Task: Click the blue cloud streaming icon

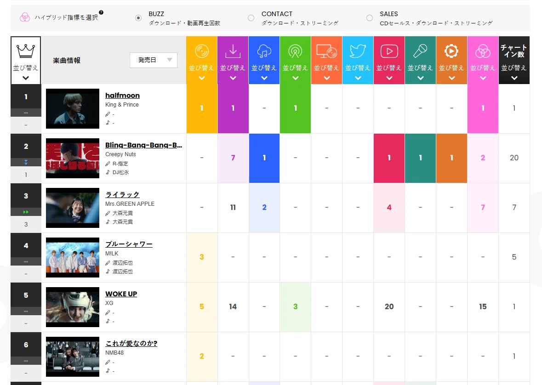Action: tap(264, 51)
